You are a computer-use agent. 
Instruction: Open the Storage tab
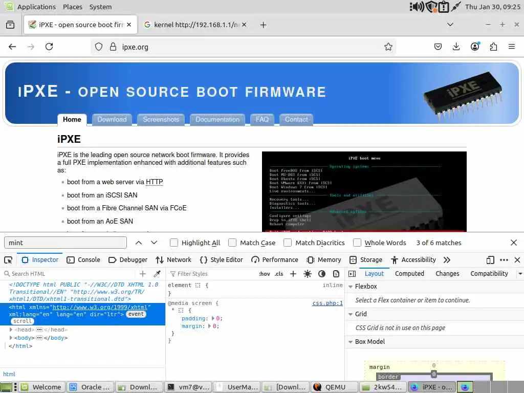pyautogui.click(x=365, y=260)
